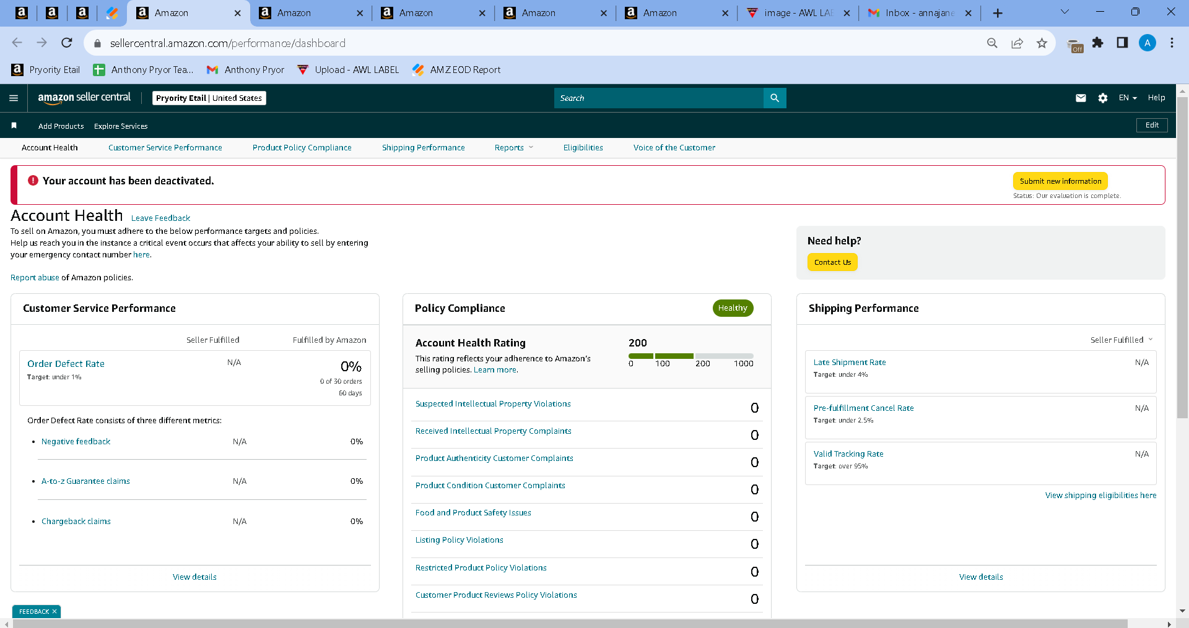1189x628 pixels.
Task: Close the Inbox Gmail tab
Action: click(969, 13)
